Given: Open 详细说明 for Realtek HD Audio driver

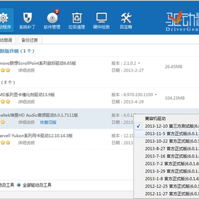Looking at the screenshot, I should coord(26,122).
